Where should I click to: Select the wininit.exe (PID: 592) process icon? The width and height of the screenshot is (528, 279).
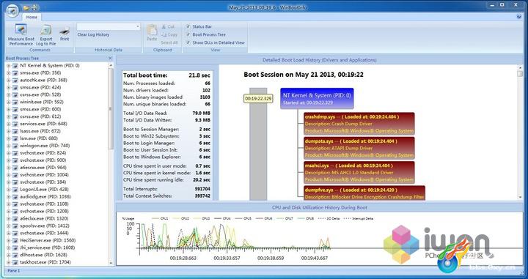pyautogui.click(x=15, y=103)
